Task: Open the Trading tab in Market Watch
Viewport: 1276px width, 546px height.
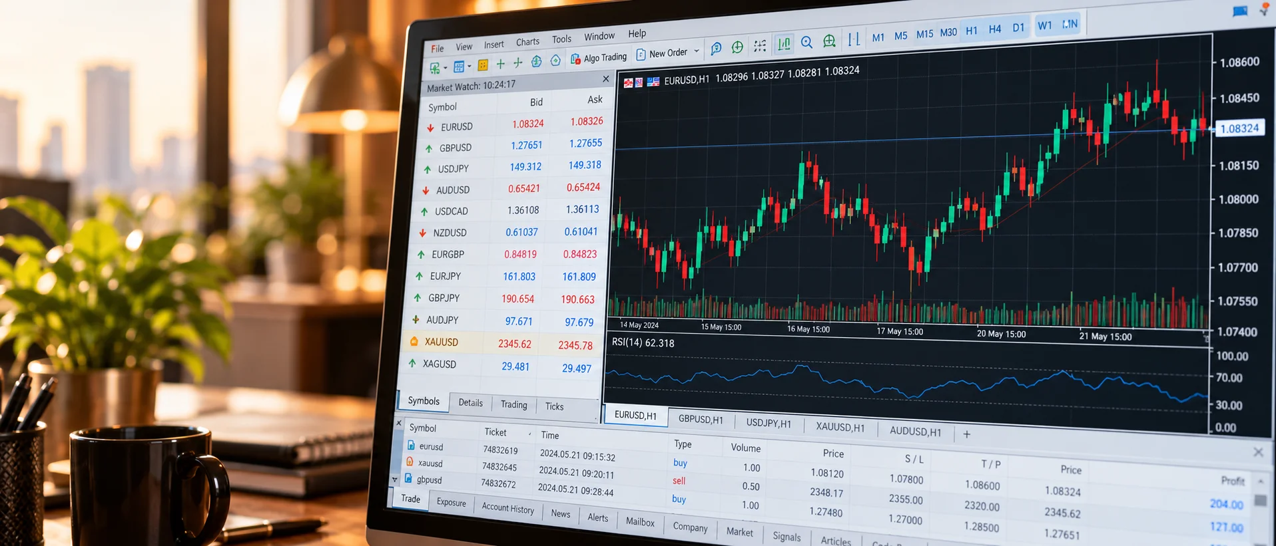Action: 513,404
